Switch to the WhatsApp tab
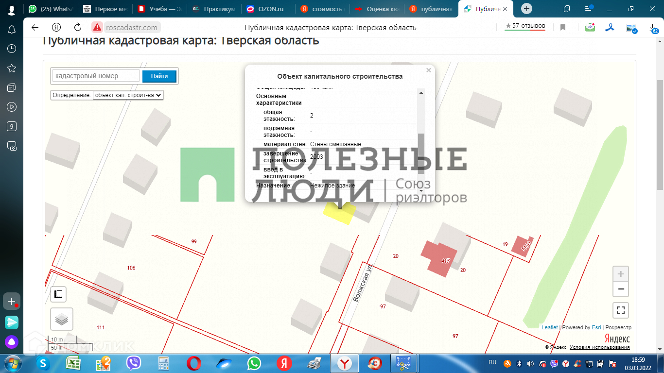Viewport: 664px width, 373px height. pos(51,9)
